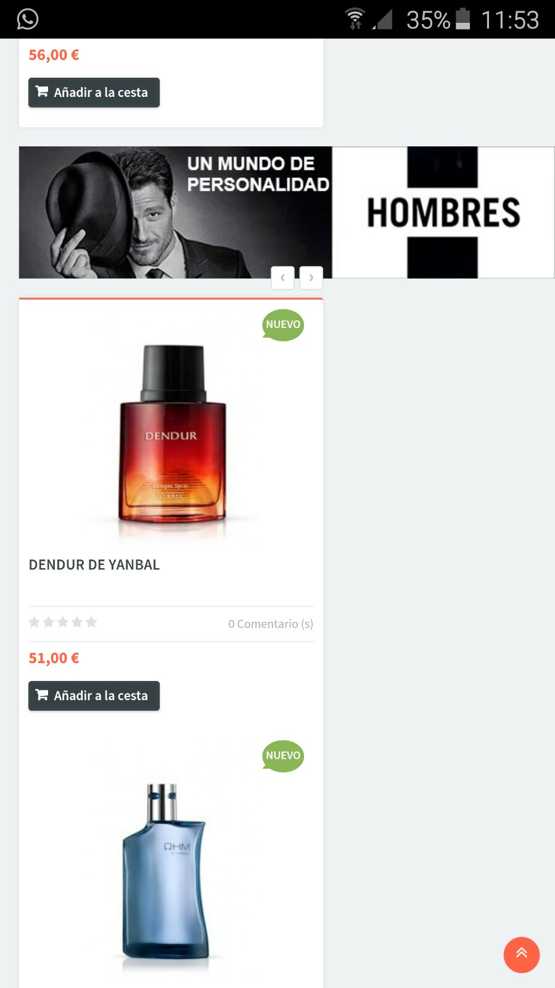Image resolution: width=555 pixels, height=988 pixels.
Task: Open the HOMBRES category banner
Action: click(443, 212)
